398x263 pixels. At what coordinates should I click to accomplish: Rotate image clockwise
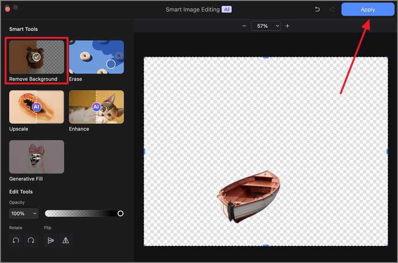pyautogui.click(x=31, y=240)
